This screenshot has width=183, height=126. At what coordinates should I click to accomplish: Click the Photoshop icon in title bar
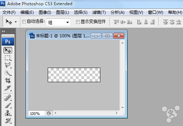click(x=2, y=3)
